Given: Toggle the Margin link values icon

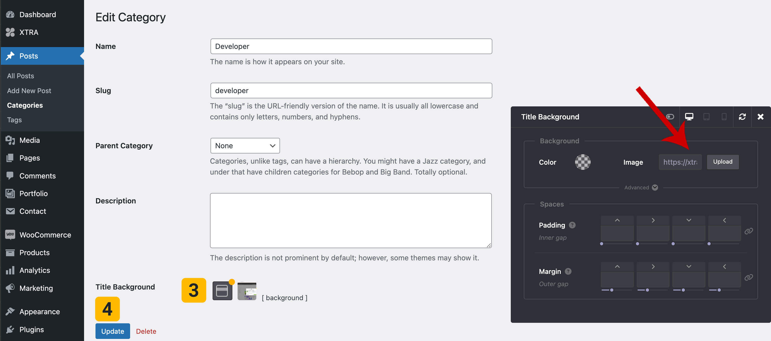Looking at the screenshot, I should [748, 277].
